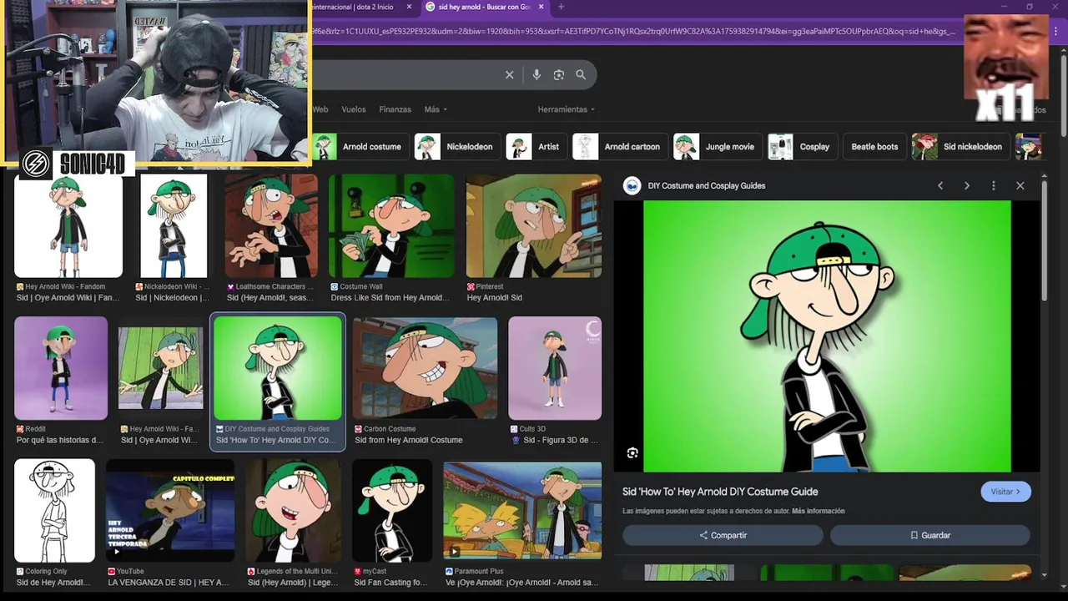Viewport: 1068px width, 601px height.
Task: Click the browser address bar URL
Action: [x=634, y=31]
